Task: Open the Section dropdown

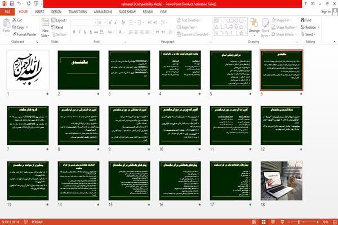Action: point(60,34)
